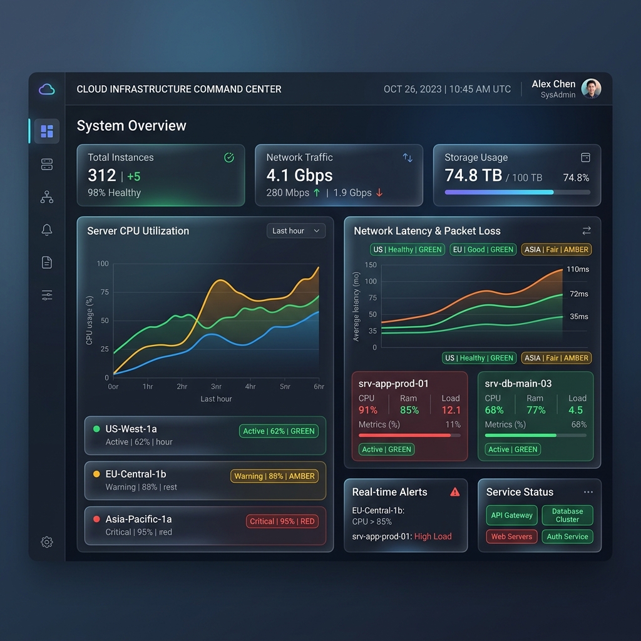The height and width of the screenshot is (641, 641).
Task: Open the Asia-Pacific-1a region row
Action: click(x=205, y=525)
